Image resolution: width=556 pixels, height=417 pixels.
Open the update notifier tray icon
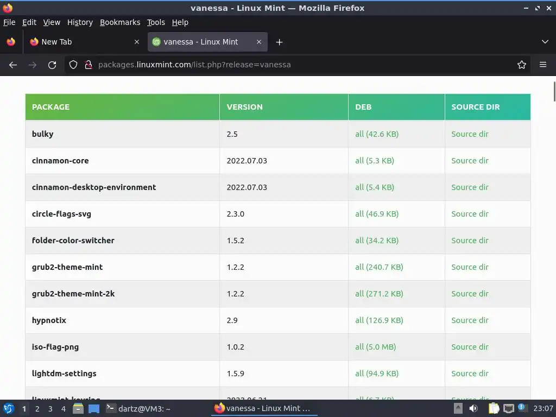(522, 408)
